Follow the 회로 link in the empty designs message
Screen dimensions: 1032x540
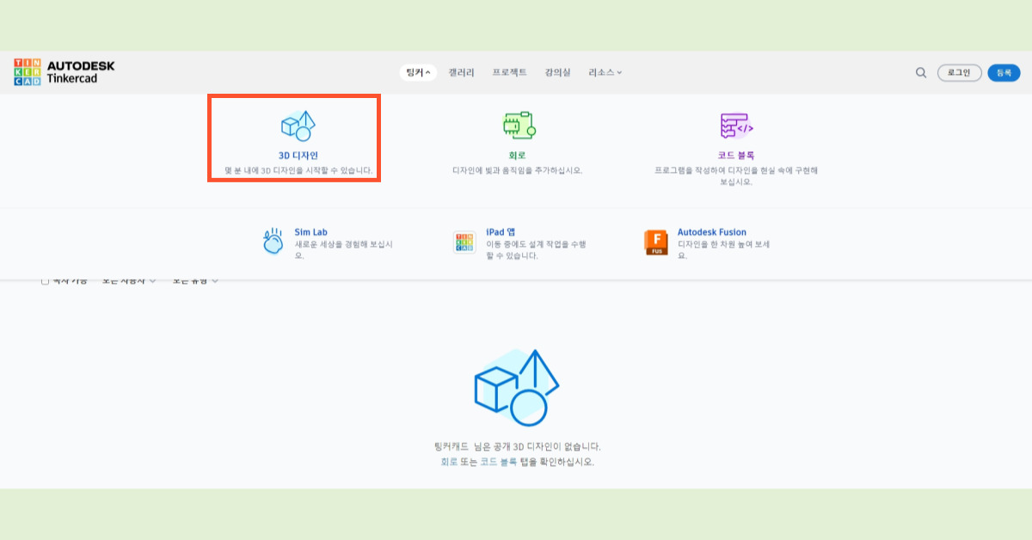point(449,462)
